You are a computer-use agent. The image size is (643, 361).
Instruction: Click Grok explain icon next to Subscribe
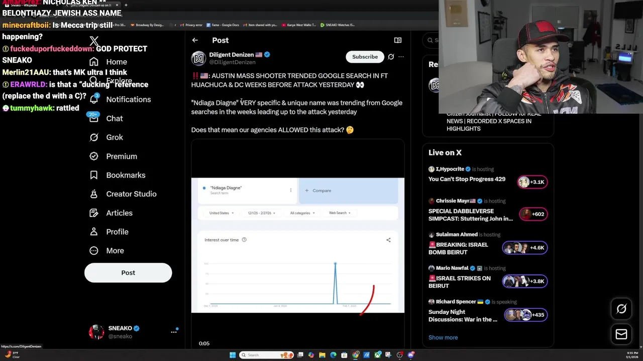(391, 57)
